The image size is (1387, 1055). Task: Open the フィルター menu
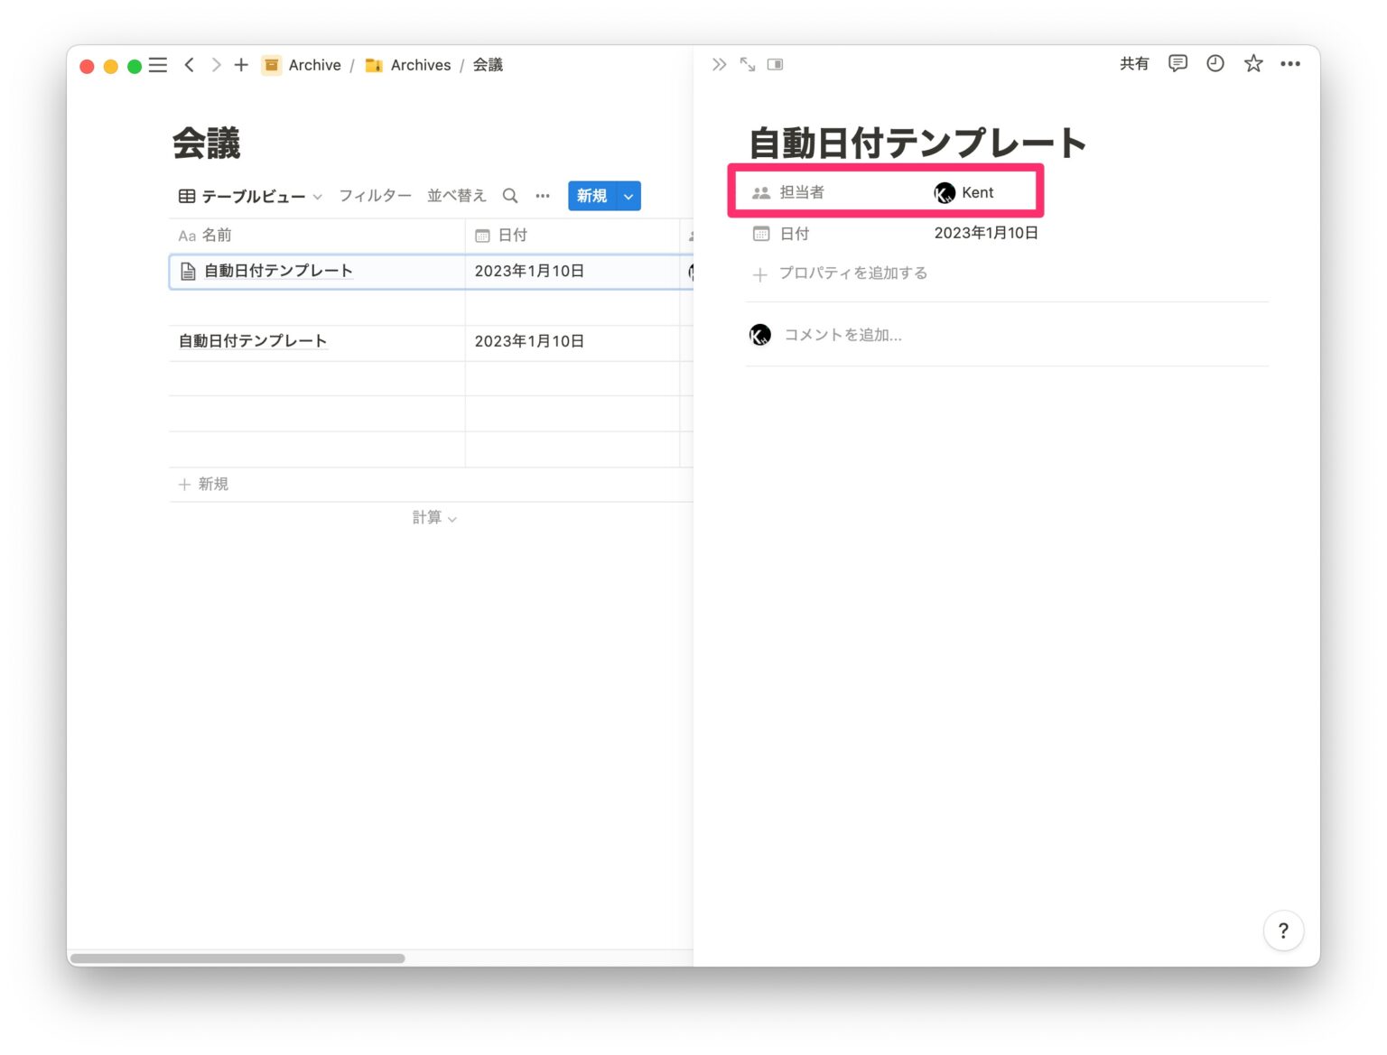375,196
